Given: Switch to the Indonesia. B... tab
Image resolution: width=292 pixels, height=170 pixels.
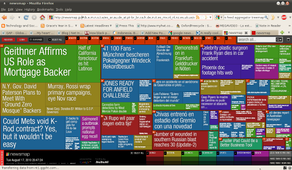Looking at the screenshot, I should click(x=125, y=33).
